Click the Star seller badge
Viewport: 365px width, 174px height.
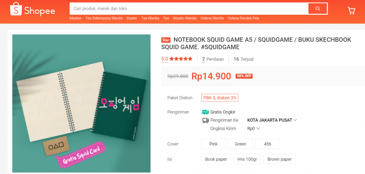pyautogui.click(x=166, y=40)
